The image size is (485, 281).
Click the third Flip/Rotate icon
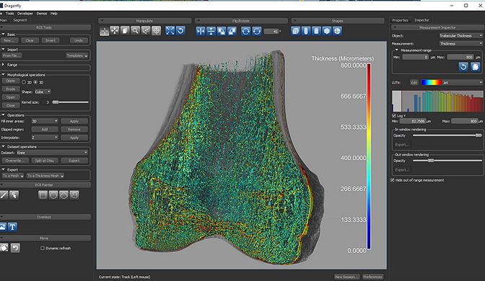click(x=222, y=31)
